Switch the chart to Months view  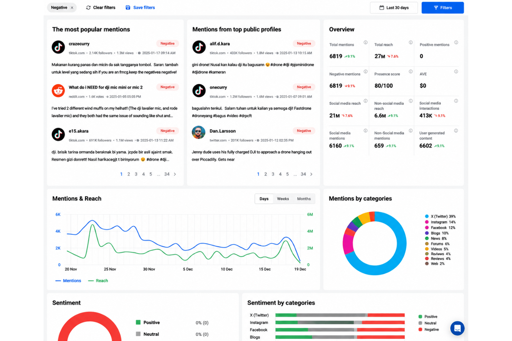304,199
